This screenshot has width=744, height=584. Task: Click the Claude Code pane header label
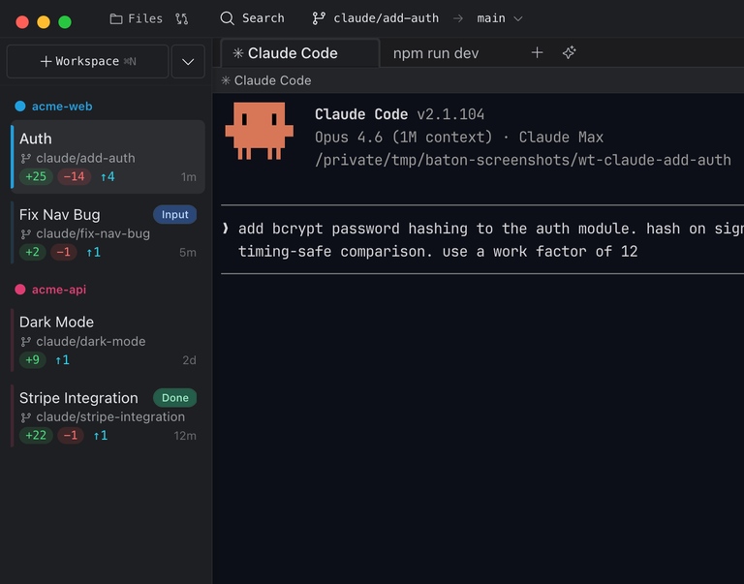click(272, 80)
